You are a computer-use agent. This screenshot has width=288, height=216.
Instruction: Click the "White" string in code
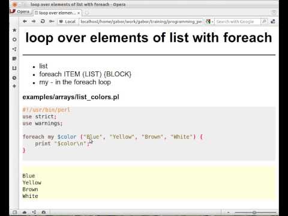pos(182,137)
